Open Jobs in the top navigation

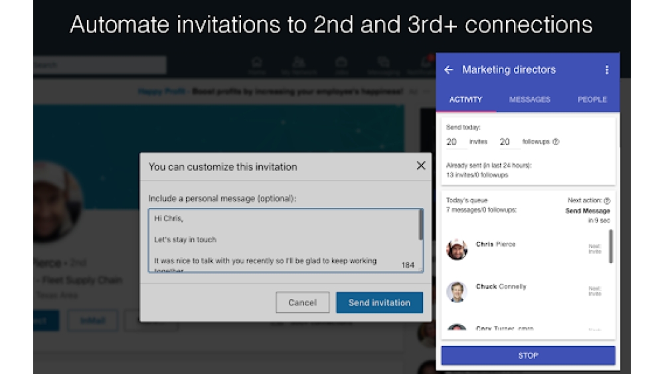[341, 65]
